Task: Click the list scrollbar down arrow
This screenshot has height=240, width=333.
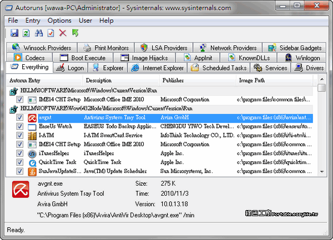Action: pyautogui.click(x=322, y=171)
